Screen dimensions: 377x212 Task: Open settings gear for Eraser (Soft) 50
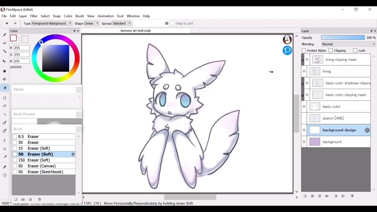[73, 154]
